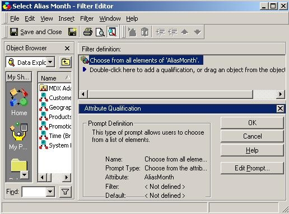Screen dimensions: 289x214
Task: Click the Save and Close toolbar button
Action: tap(36, 32)
